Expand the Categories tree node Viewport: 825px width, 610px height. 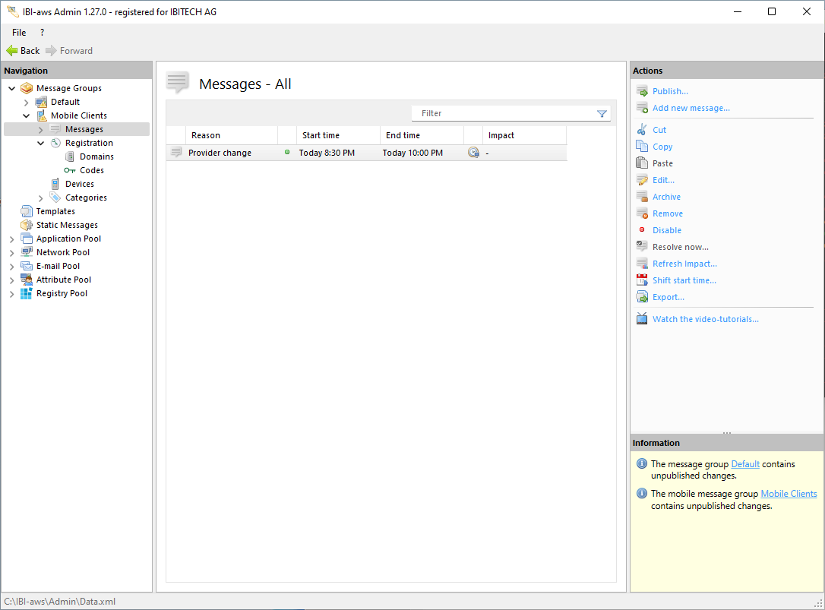[x=41, y=198]
